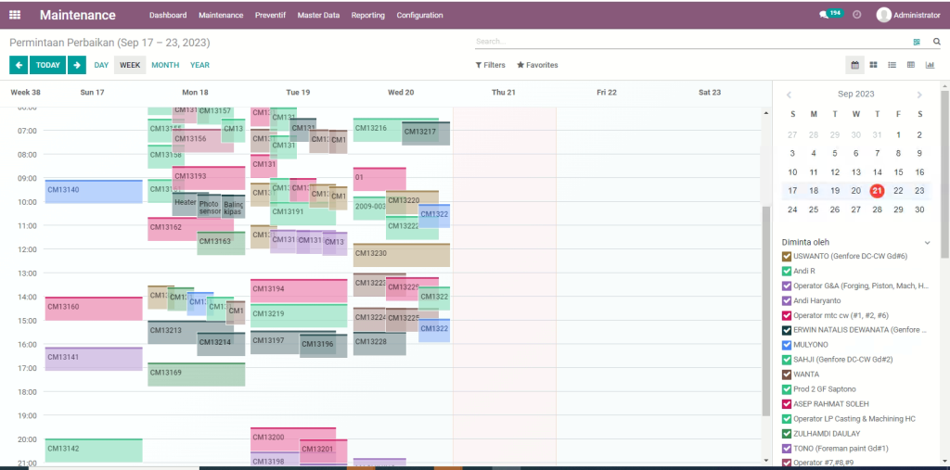Toggle the WANTA checkbox

pyautogui.click(x=787, y=375)
